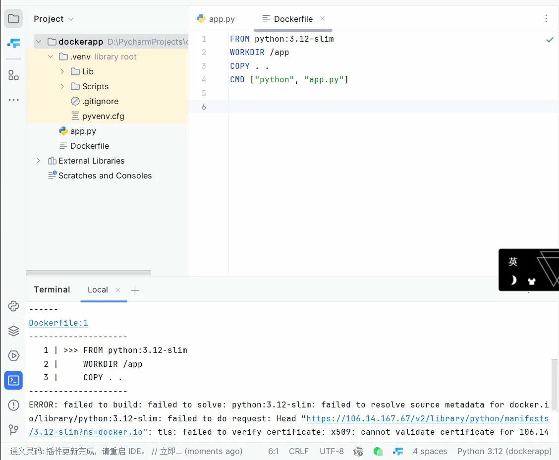Screen dimensions: 559x460
Task: Open the Project view dropdown
Action: click(54, 19)
